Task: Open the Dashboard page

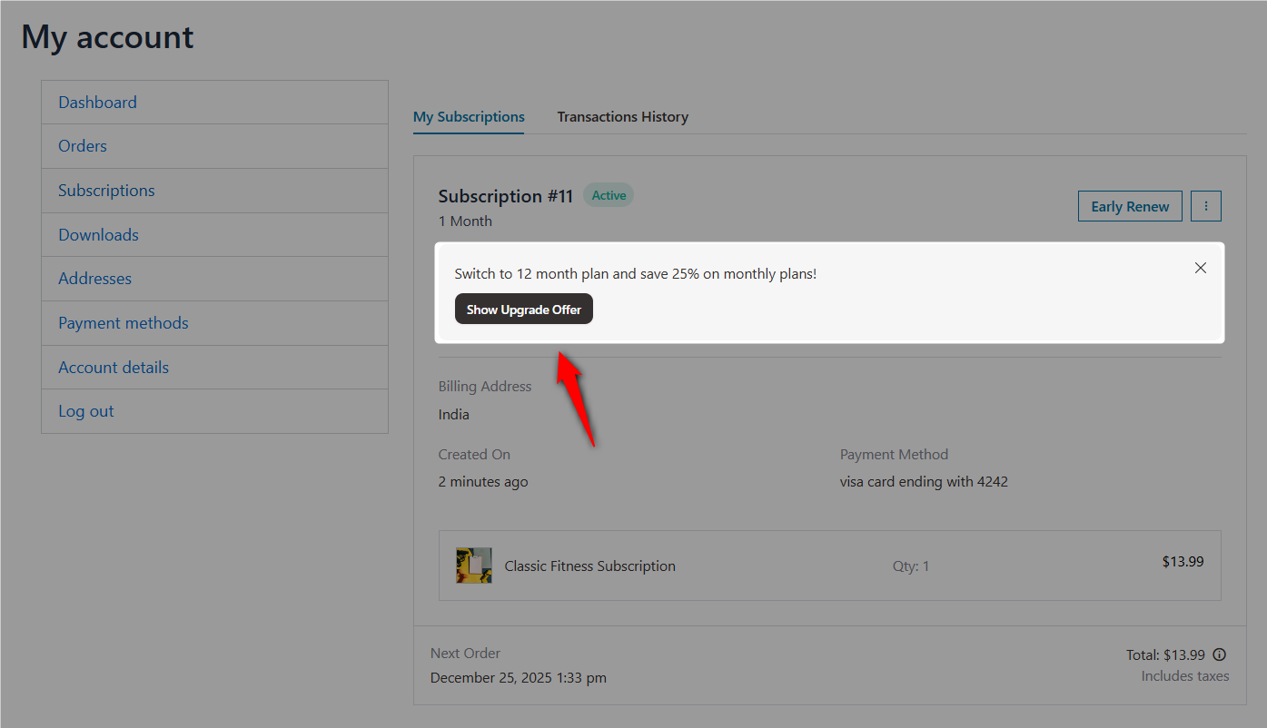Action: tap(97, 102)
